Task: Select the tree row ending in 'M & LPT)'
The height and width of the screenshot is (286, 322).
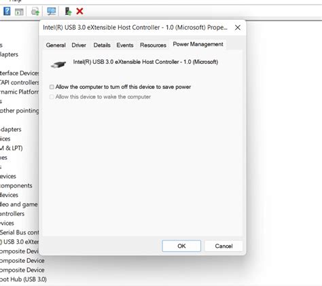Action: 12,148
